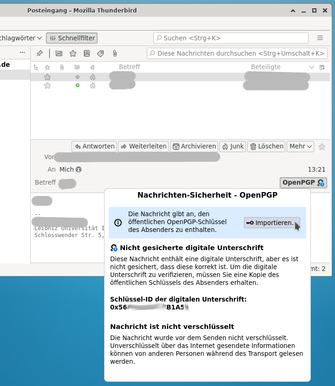Click the Weiterleiten forward button
This screenshot has width=335, height=386.
(144, 147)
